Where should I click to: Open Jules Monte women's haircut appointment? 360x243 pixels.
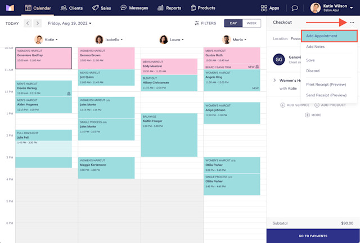tap(106, 108)
